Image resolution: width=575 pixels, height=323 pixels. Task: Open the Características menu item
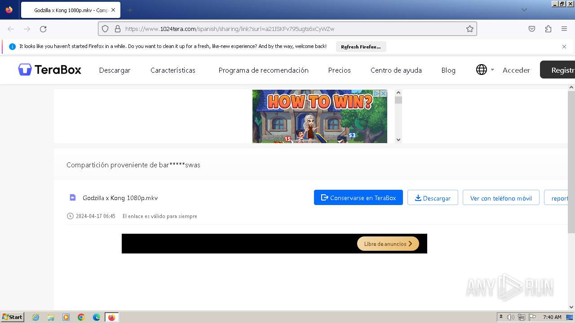[x=173, y=70]
